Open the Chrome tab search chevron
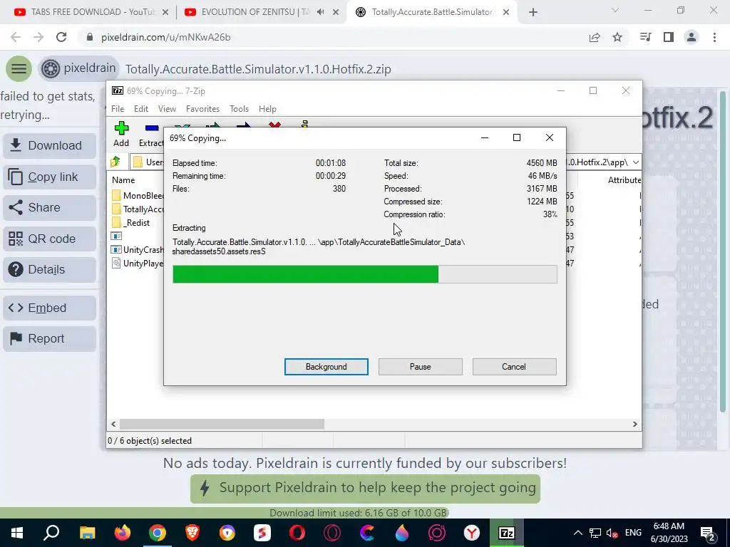The height and width of the screenshot is (547, 730). (615, 10)
